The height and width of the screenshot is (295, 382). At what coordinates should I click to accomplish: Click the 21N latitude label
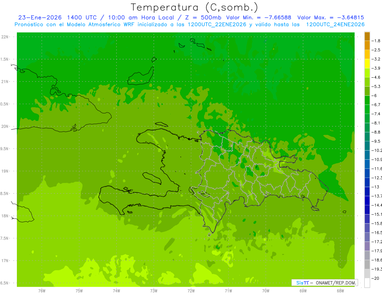tap(5, 81)
